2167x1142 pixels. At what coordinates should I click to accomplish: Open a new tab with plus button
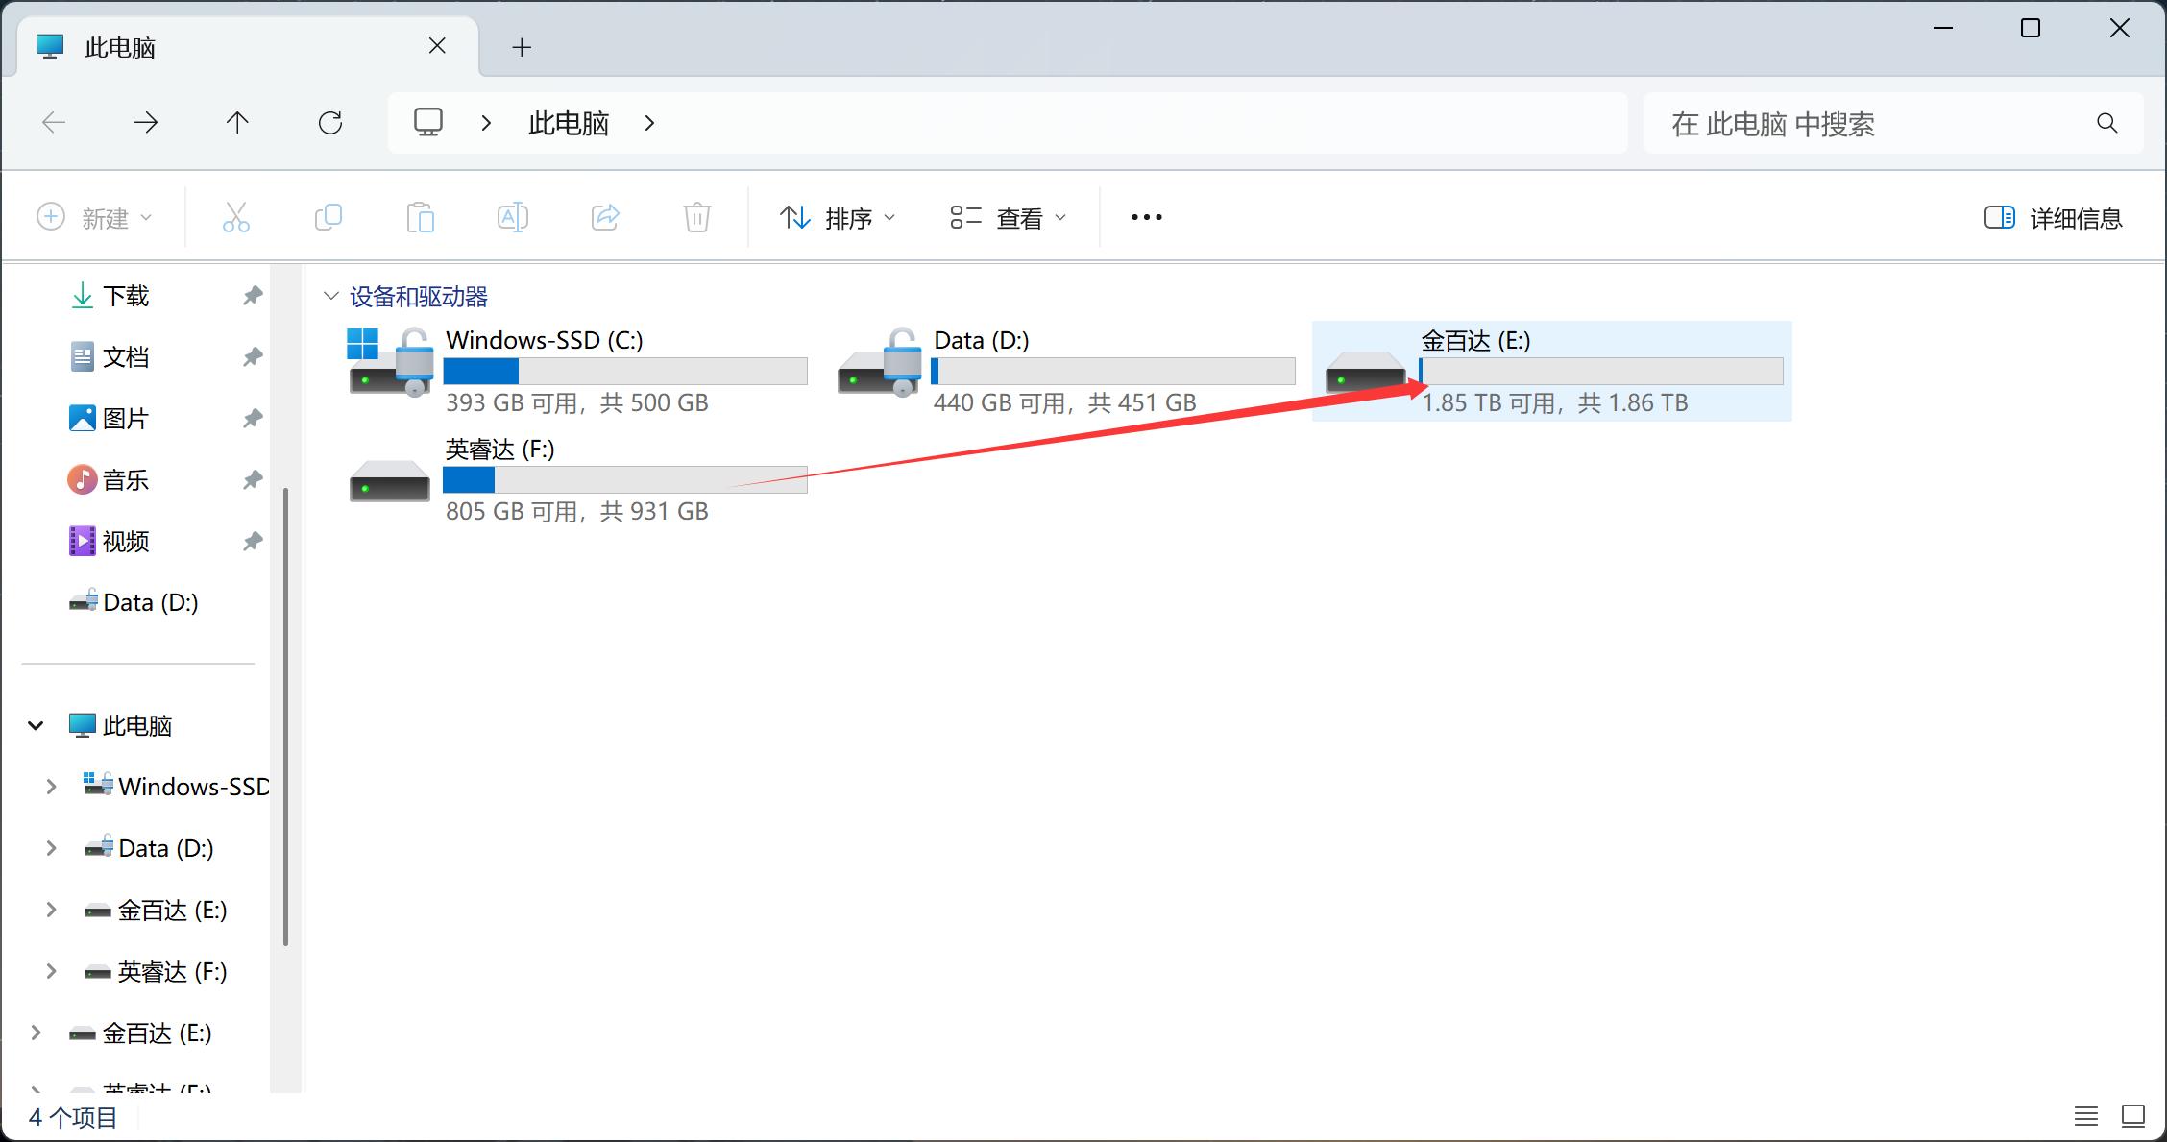(522, 47)
